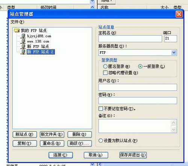This screenshot has width=188, height=166.
Task: Click the 重命名(R) button
Action: [x=52, y=143]
